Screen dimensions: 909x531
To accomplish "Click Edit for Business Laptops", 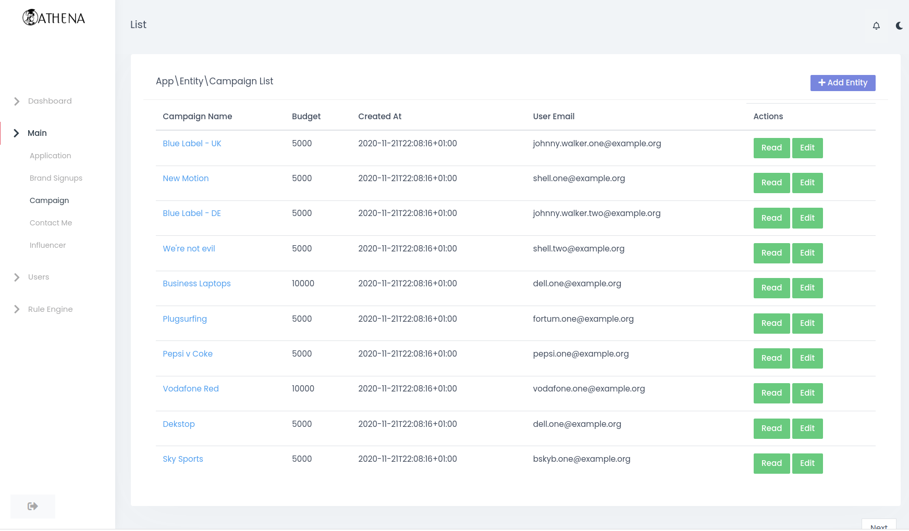I will 807,288.
